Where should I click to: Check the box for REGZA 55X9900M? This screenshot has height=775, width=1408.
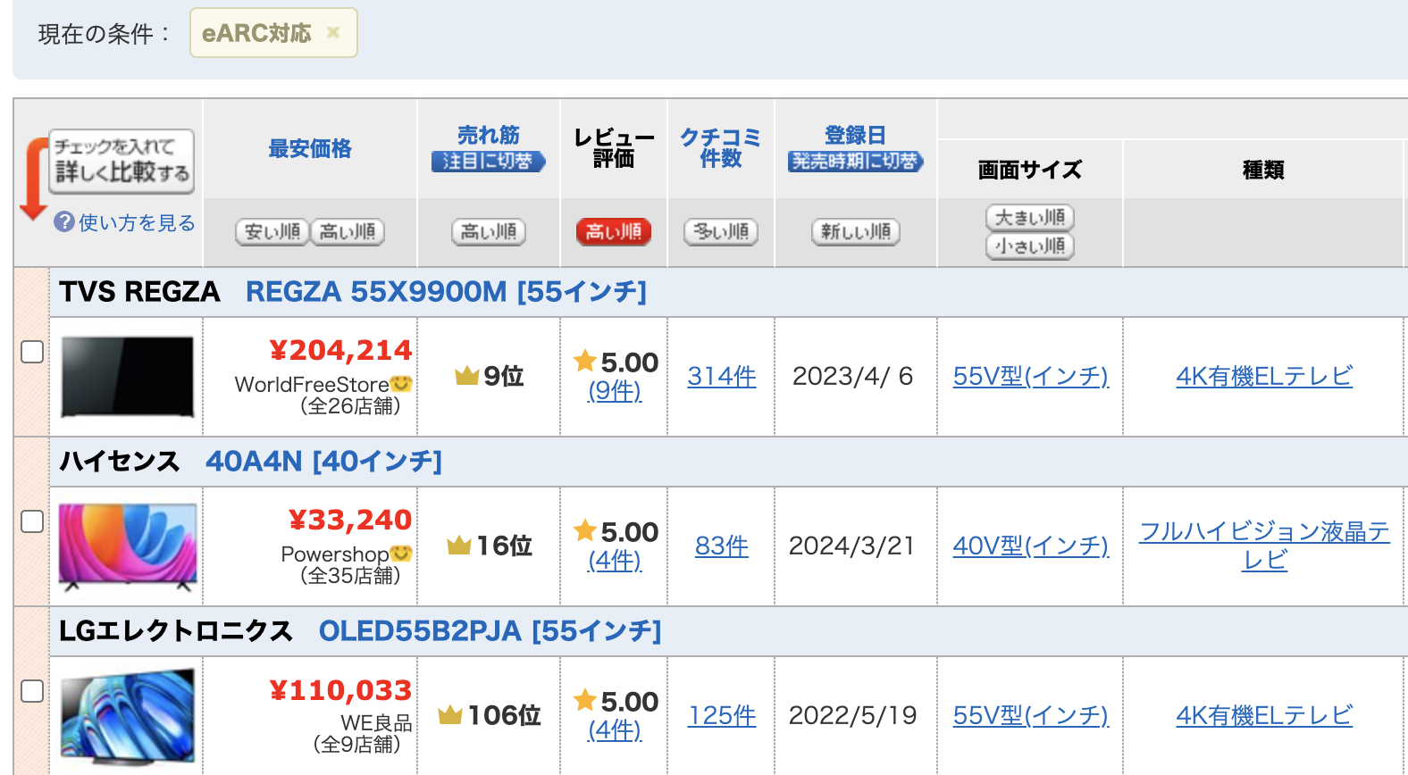click(x=32, y=352)
